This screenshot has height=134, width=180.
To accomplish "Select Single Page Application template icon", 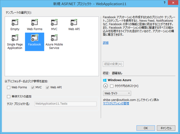I will 15,38.
